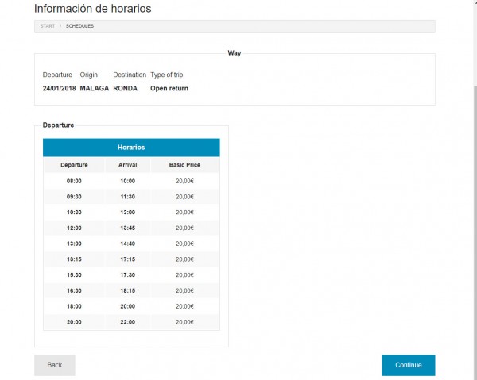The height and width of the screenshot is (380, 477).
Task: Click the 14:40 arrival time
Action: coord(128,244)
